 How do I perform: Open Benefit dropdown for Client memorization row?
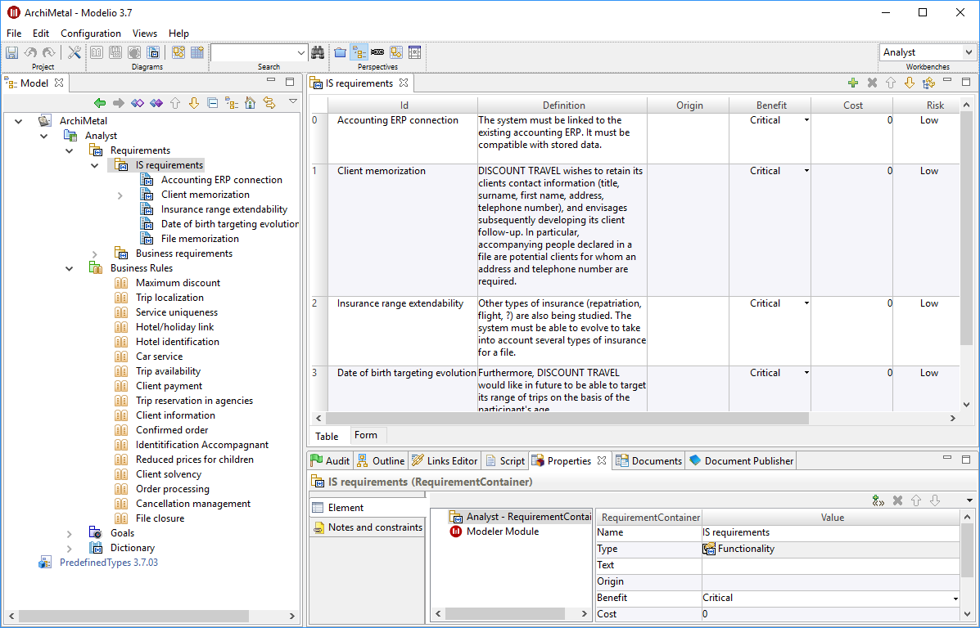(x=806, y=170)
